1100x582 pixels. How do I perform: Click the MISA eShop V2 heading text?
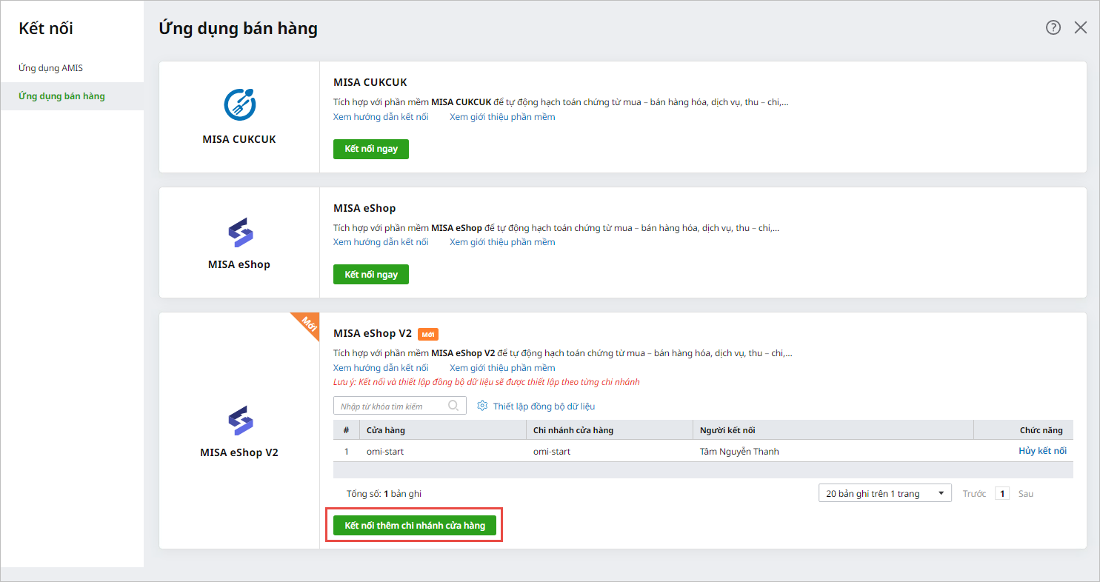click(373, 333)
